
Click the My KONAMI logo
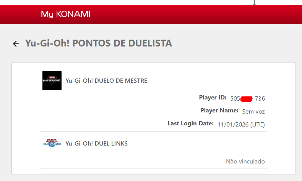[x=65, y=14]
